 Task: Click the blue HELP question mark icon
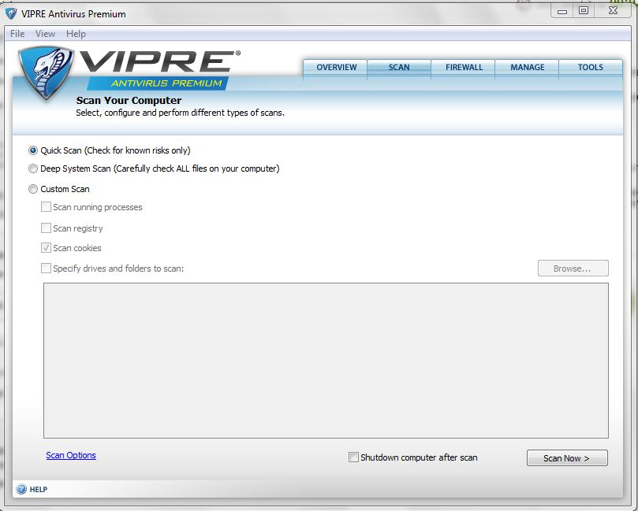tap(21, 489)
